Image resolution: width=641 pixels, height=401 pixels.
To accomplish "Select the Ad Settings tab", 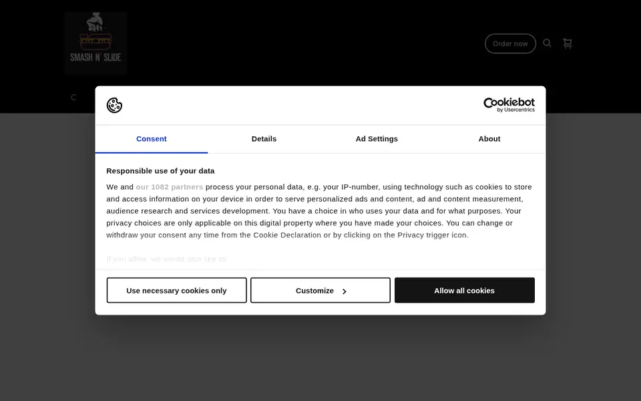I will (x=377, y=139).
